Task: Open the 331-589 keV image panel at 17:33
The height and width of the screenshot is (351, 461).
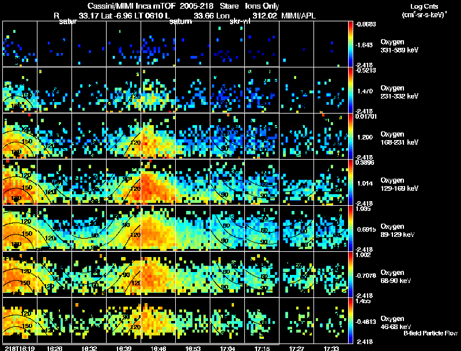Action: point(331,44)
